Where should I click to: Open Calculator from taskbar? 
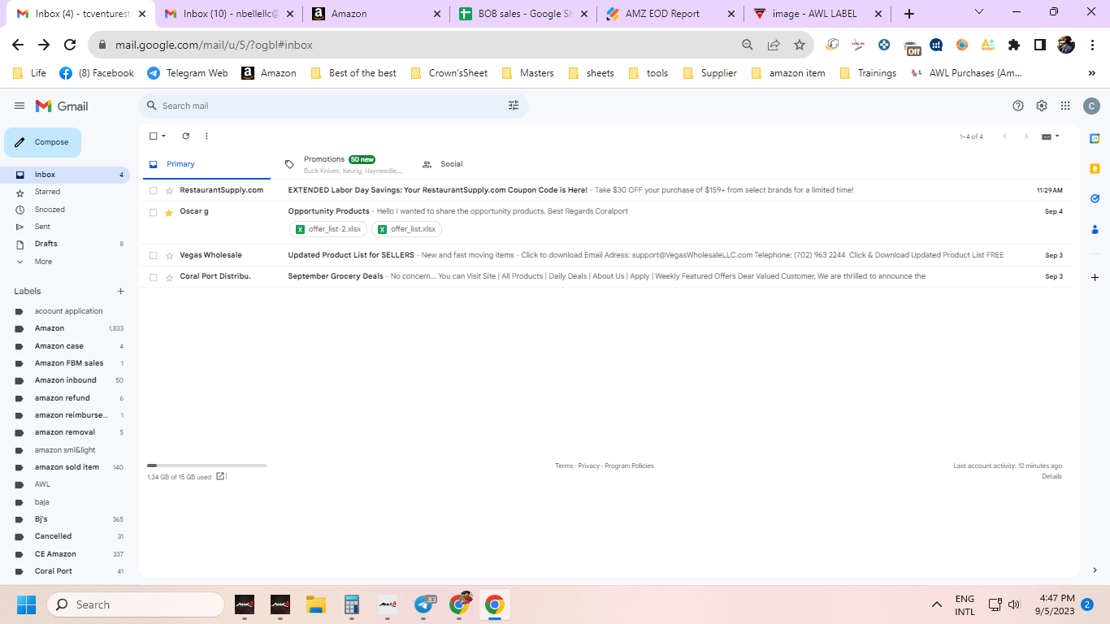(x=352, y=604)
